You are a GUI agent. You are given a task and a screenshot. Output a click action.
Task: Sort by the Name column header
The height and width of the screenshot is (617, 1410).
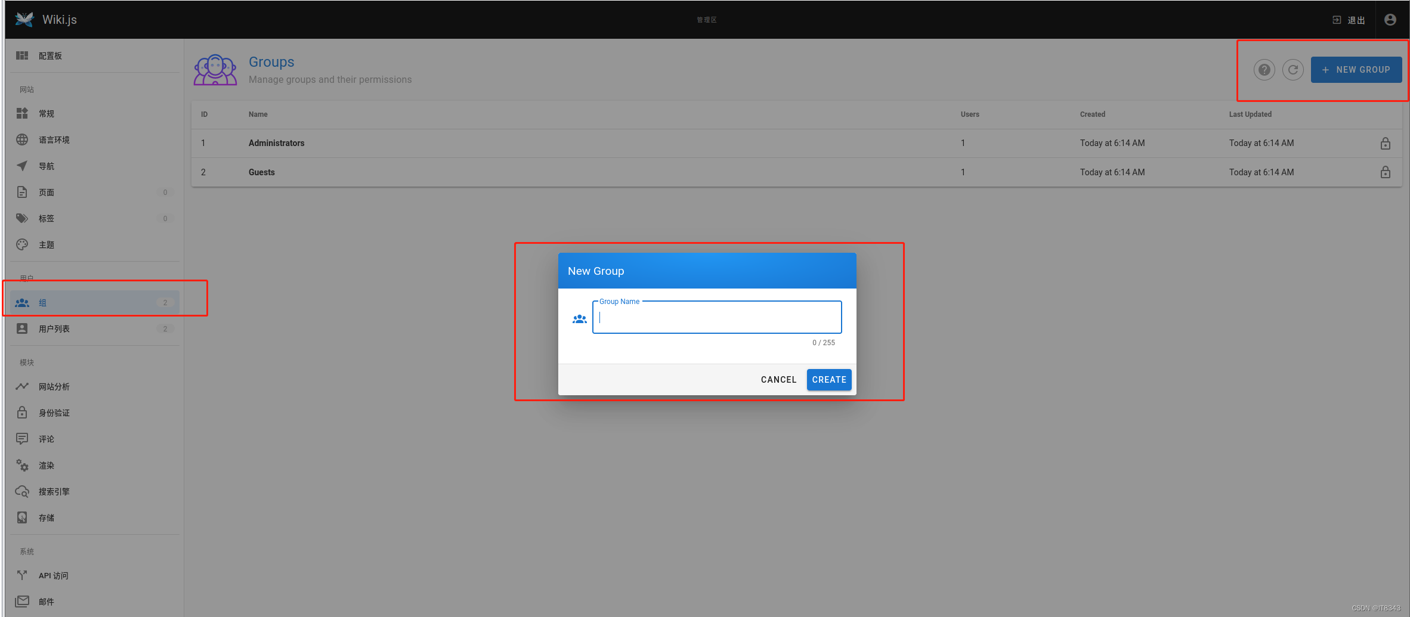[258, 114]
